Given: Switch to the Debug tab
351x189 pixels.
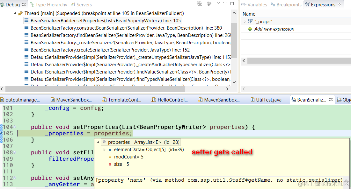Looking at the screenshot, I should (x=12, y=5).
